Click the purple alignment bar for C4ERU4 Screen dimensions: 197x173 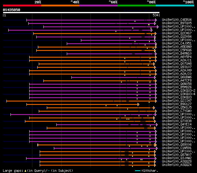(x=91, y=20)
